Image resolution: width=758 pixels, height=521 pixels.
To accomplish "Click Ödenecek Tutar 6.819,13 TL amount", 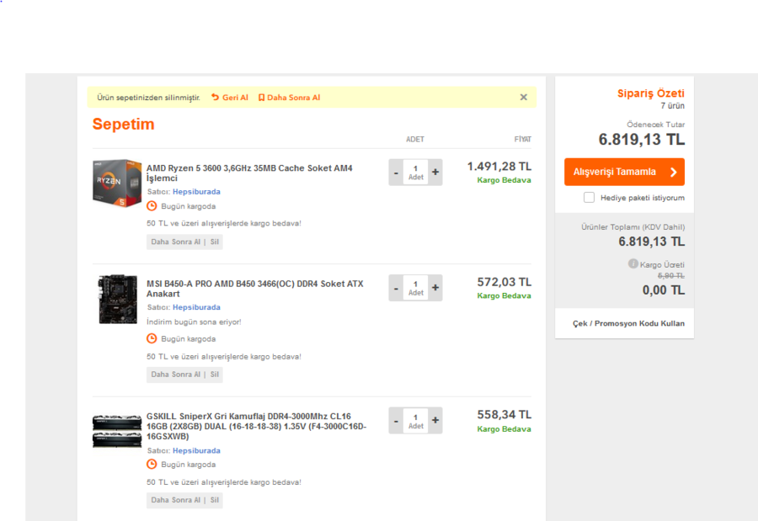I will tap(642, 140).
